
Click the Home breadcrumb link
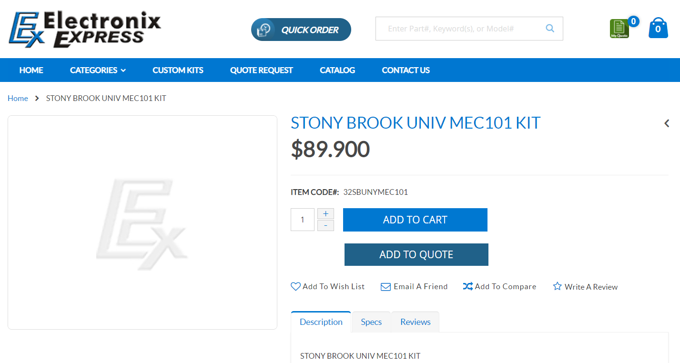[x=18, y=98]
